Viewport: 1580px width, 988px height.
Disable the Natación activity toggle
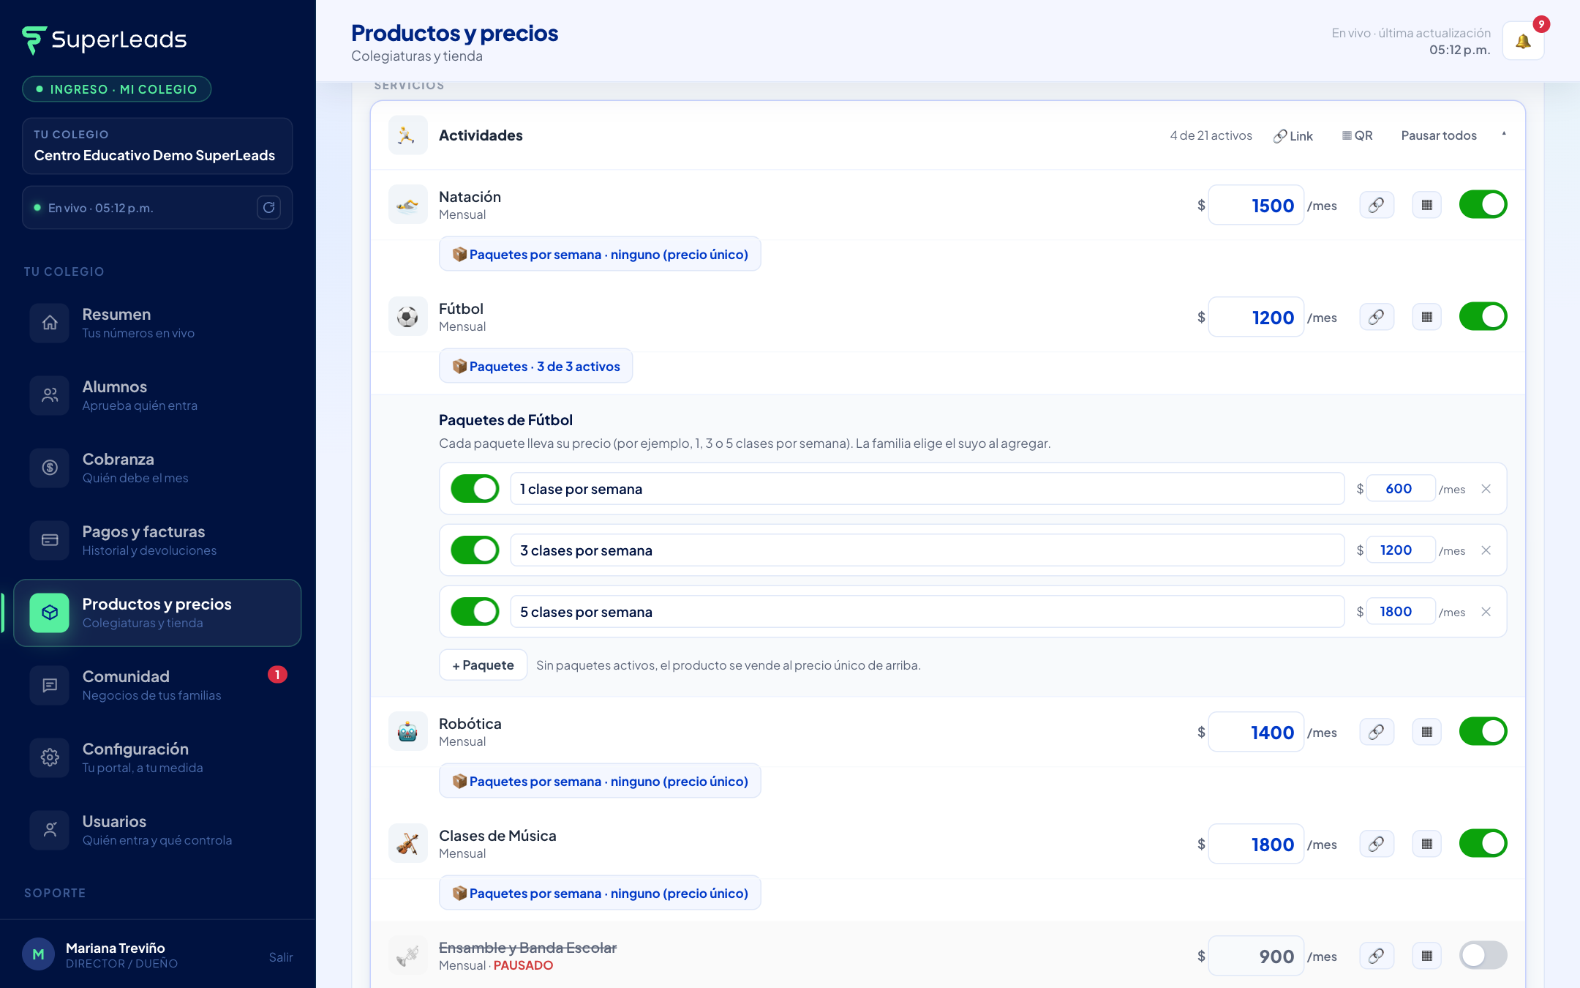point(1483,205)
